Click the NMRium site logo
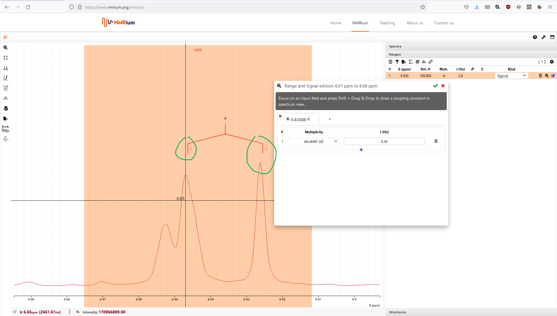Viewport: 557px width, 316px height. 118,22
